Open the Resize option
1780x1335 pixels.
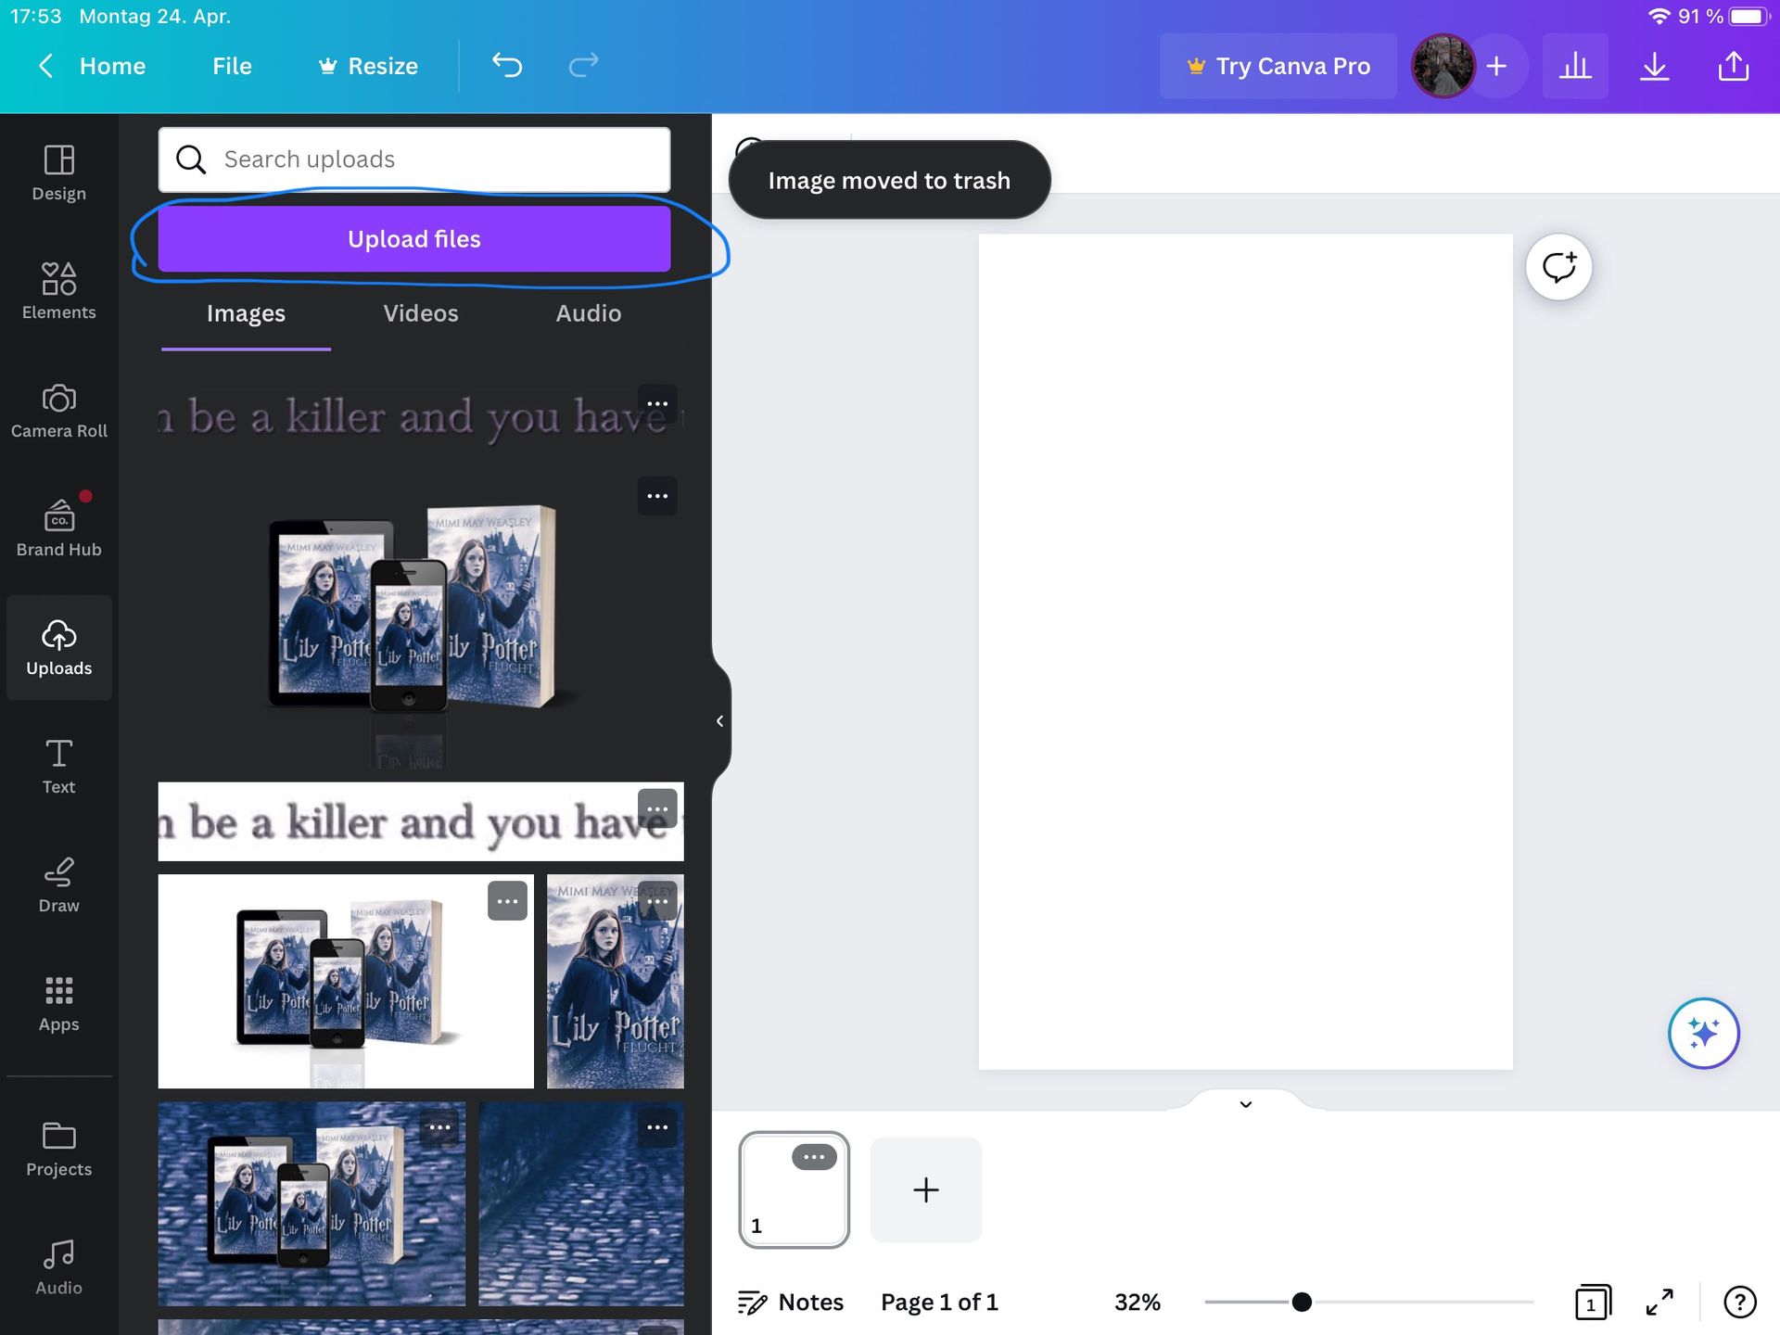pyautogui.click(x=368, y=66)
